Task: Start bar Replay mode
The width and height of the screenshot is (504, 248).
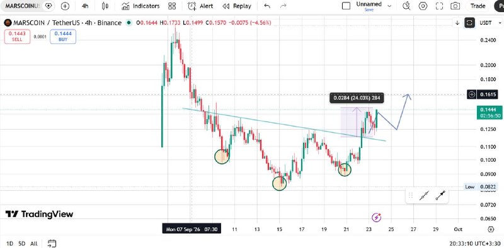Action: click(x=237, y=6)
